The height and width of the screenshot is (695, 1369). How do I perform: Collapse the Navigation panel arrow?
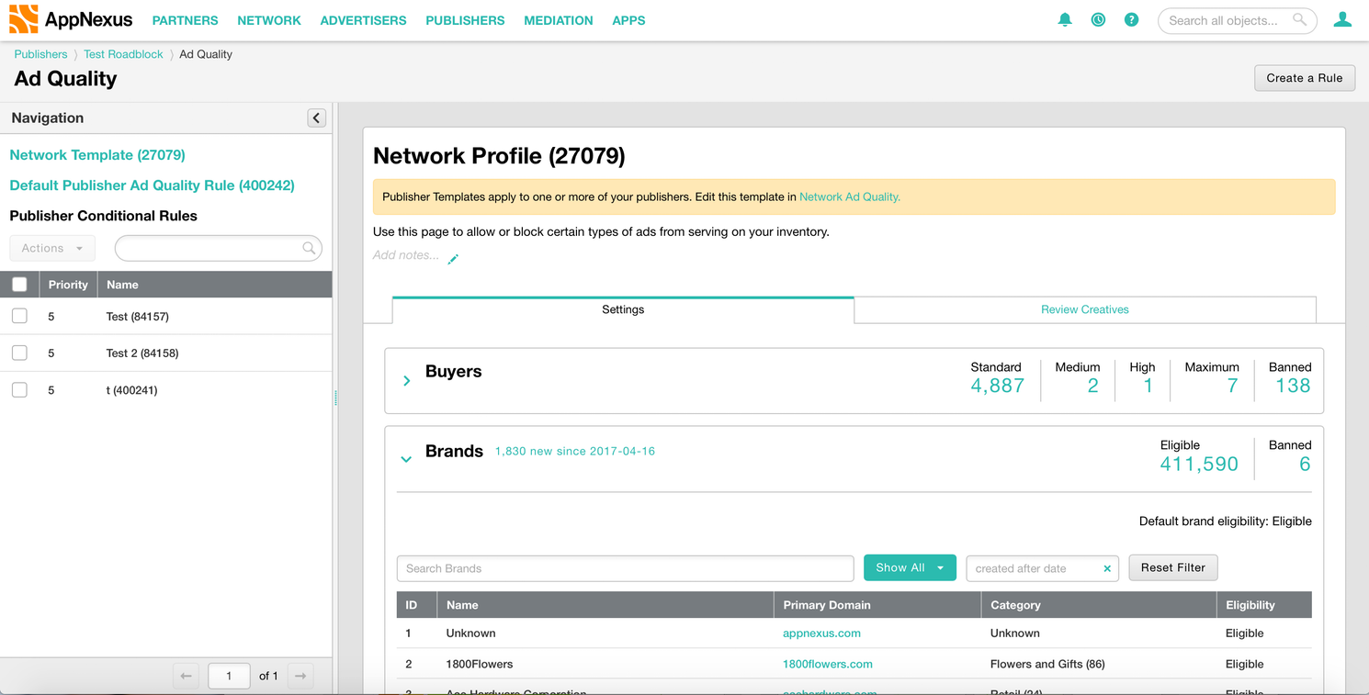point(316,118)
